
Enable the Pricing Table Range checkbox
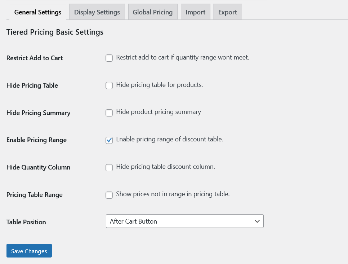click(x=109, y=195)
